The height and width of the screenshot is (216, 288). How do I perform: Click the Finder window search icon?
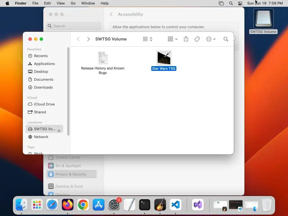pos(226,39)
